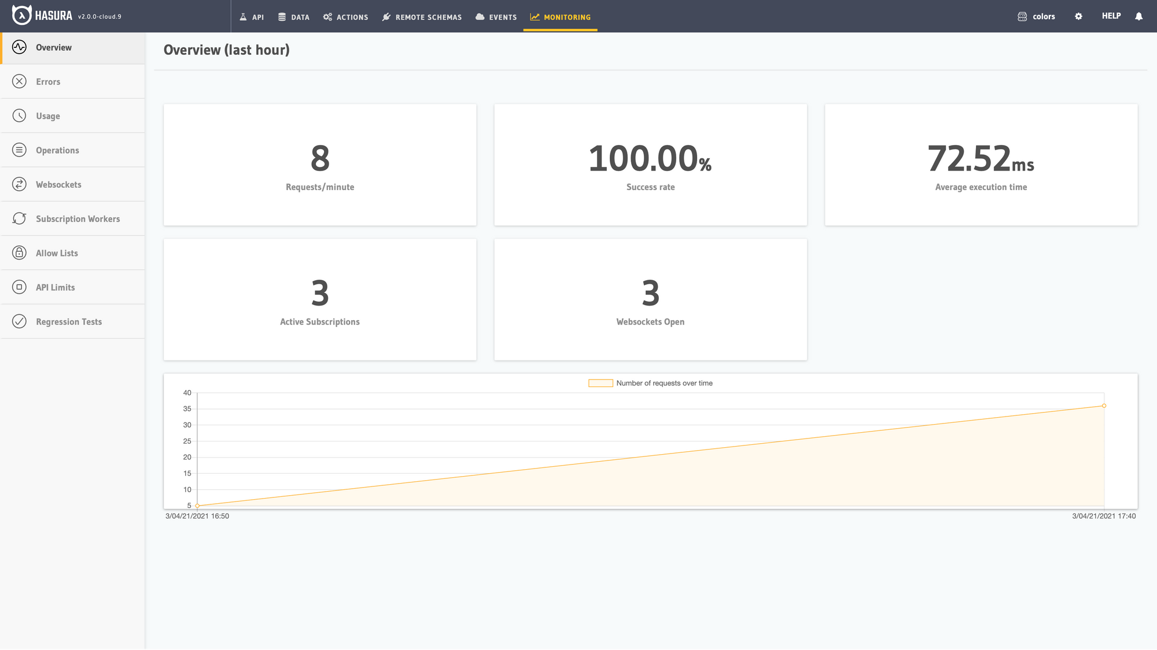
Task: Click the Overview pulse icon
Action: [x=19, y=47]
